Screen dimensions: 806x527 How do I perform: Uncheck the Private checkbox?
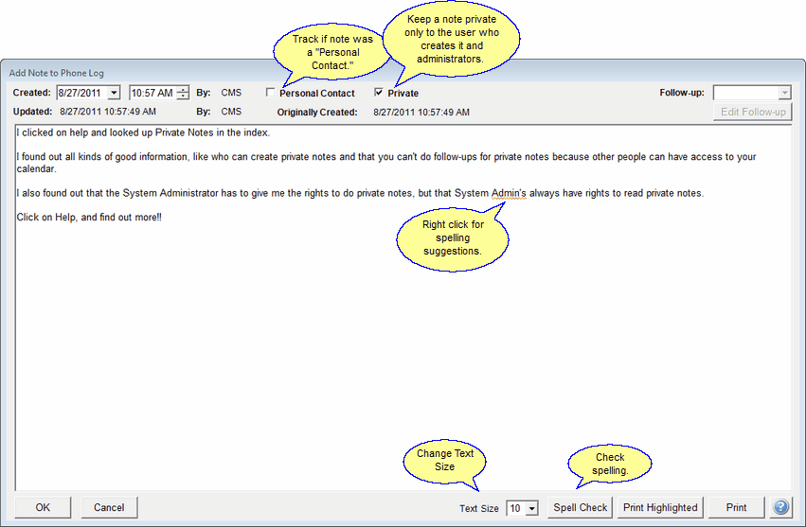pyautogui.click(x=380, y=93)
